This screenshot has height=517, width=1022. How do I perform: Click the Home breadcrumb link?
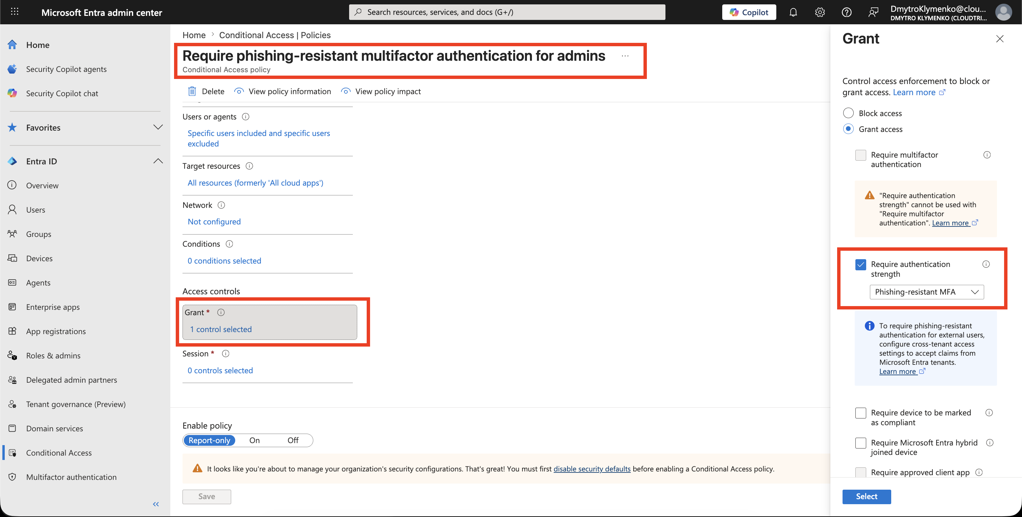[194, 35]
